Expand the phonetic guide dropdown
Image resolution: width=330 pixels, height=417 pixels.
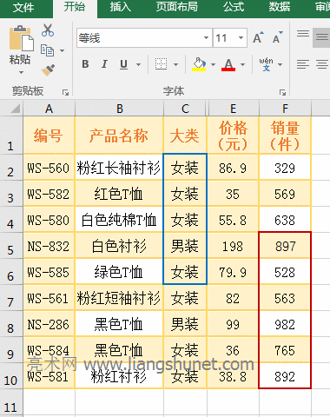(280, 64)
